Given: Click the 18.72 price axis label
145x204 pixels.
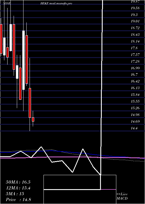Looking at the screenshot, I should click(135, 28).
